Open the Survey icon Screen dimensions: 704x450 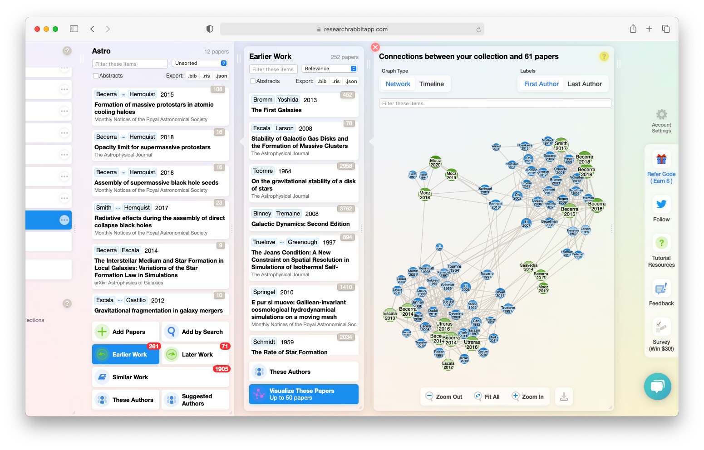pyautogui.click(x=661, y=327)
